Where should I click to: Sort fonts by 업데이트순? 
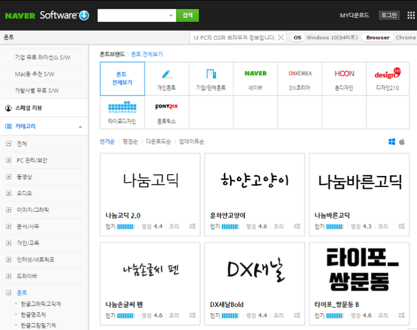click(192, 141)
